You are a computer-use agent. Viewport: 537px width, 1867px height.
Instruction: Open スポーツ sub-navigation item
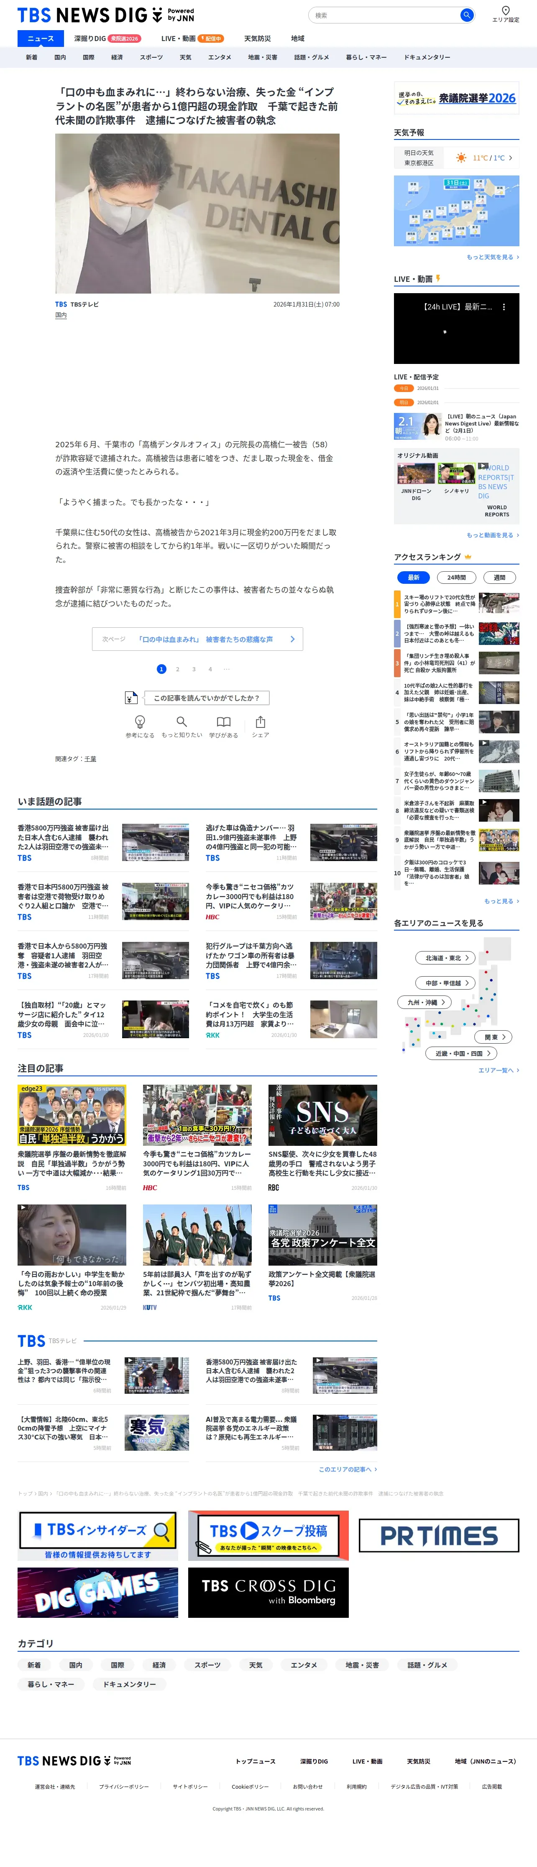point(151,57)
